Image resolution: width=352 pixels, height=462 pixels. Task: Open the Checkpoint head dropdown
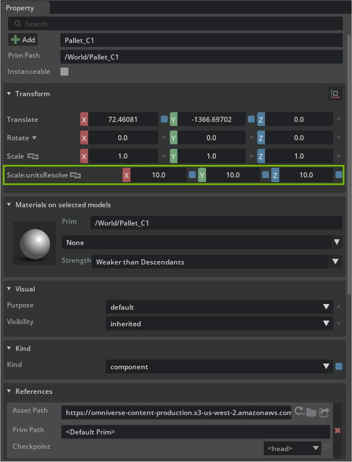point(292,448)
